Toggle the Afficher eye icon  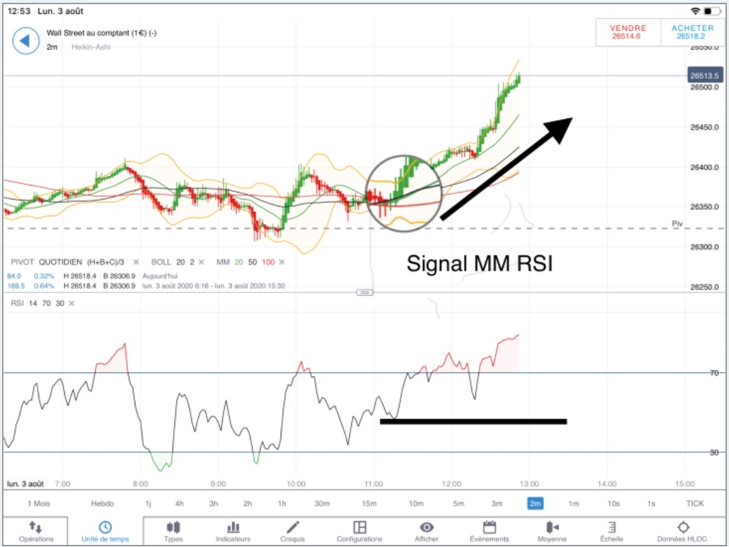click(427, 527)
